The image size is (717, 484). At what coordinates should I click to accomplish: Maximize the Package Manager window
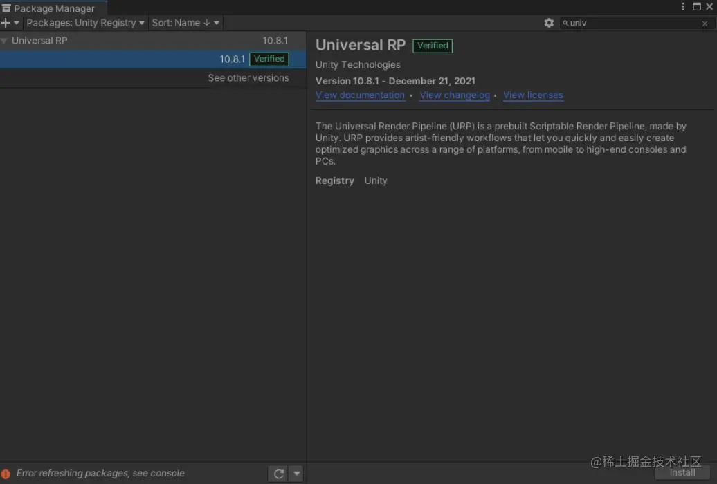(x=696, y=6)
